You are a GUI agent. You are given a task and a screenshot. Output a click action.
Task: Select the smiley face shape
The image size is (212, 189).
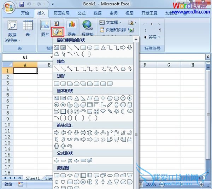pos(96,111)
